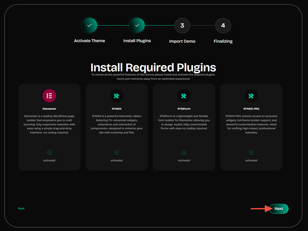
Task: Click the activated checkmark in the RTMKit card
Action: (x=117, y=152)
